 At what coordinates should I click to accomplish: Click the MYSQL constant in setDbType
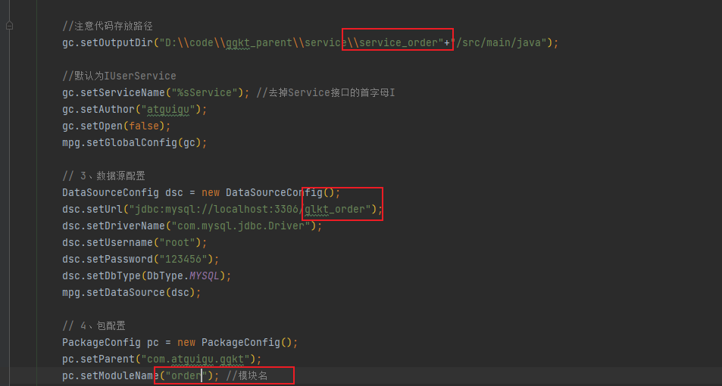[205, 276]
